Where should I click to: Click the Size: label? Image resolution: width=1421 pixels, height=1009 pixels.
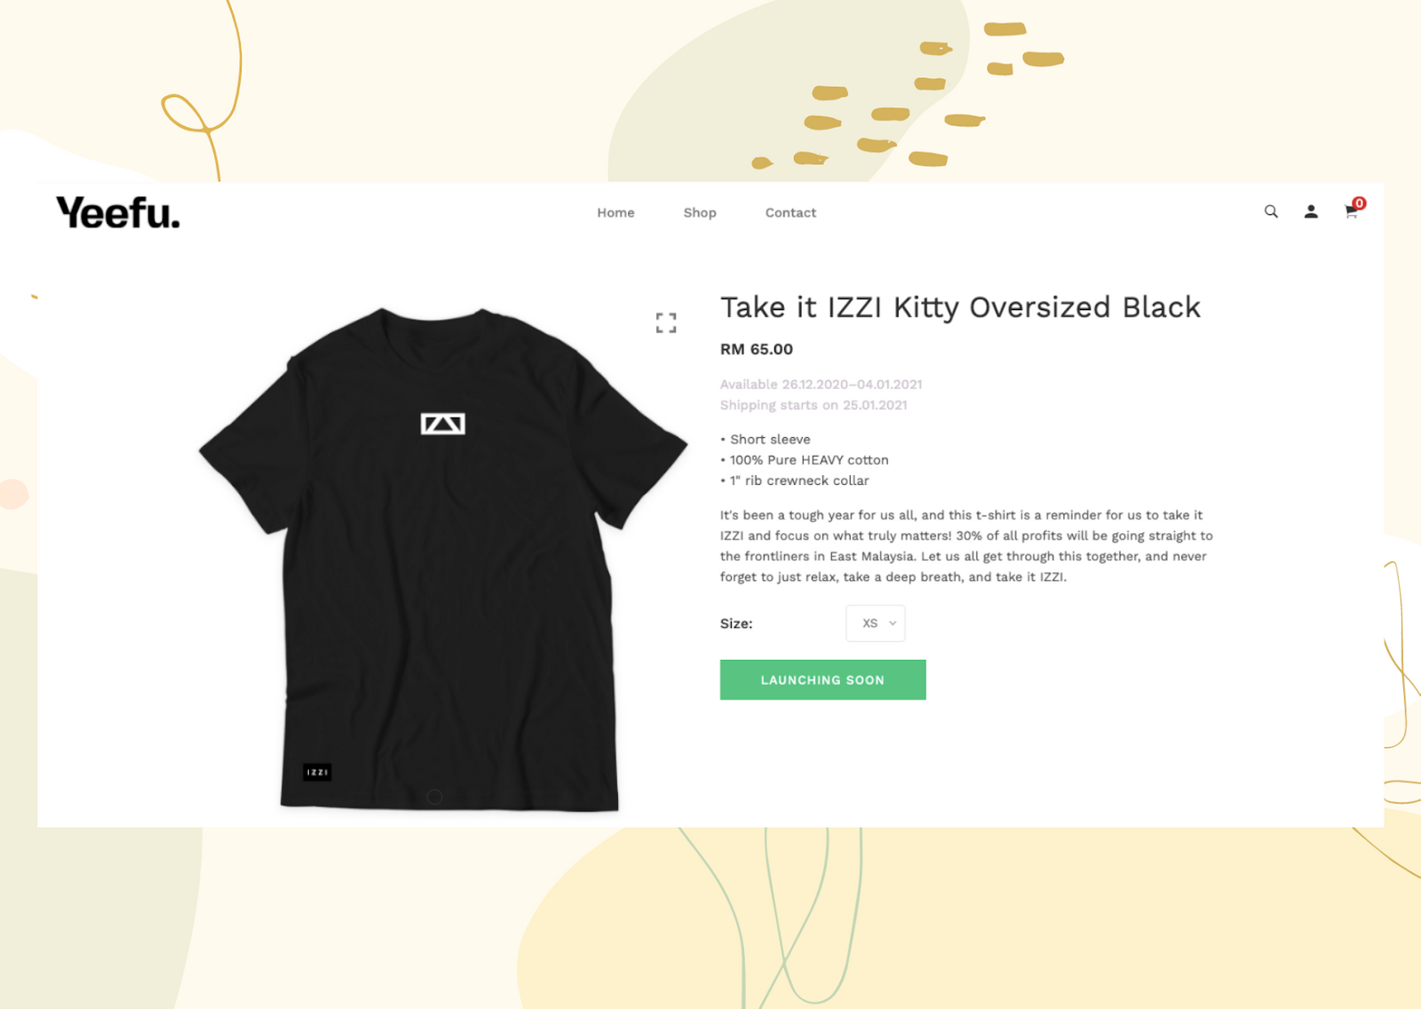pos(736,624)
